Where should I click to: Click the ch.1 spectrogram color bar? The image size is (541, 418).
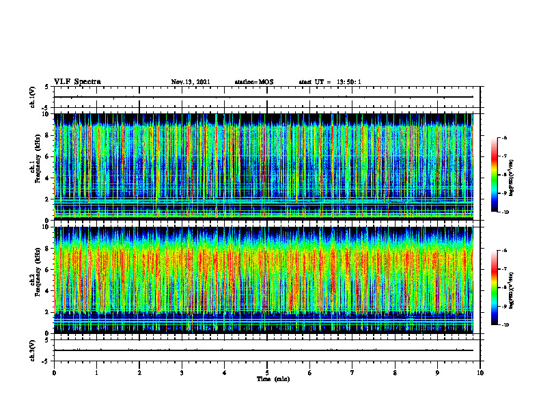tap(494, 175)
